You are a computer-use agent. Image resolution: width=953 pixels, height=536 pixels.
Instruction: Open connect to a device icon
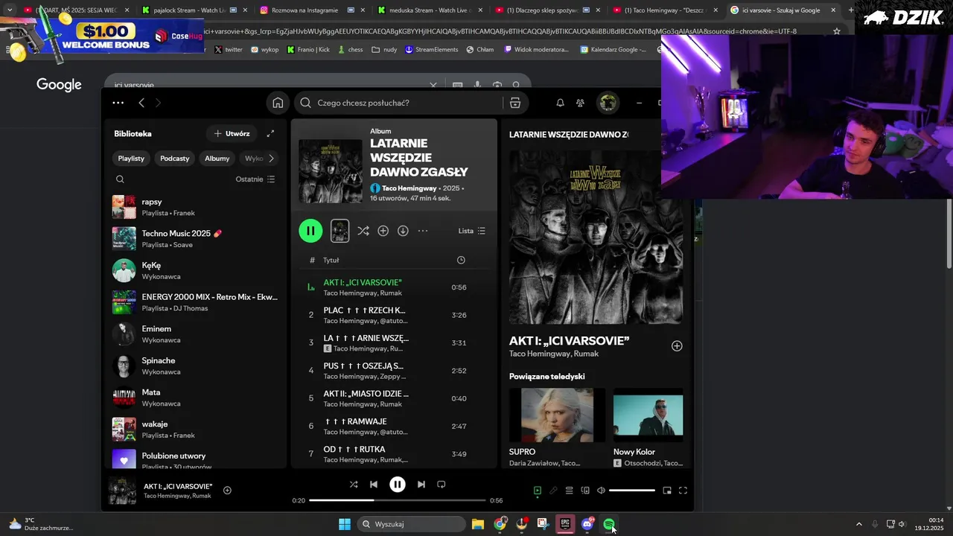point(585,491)
